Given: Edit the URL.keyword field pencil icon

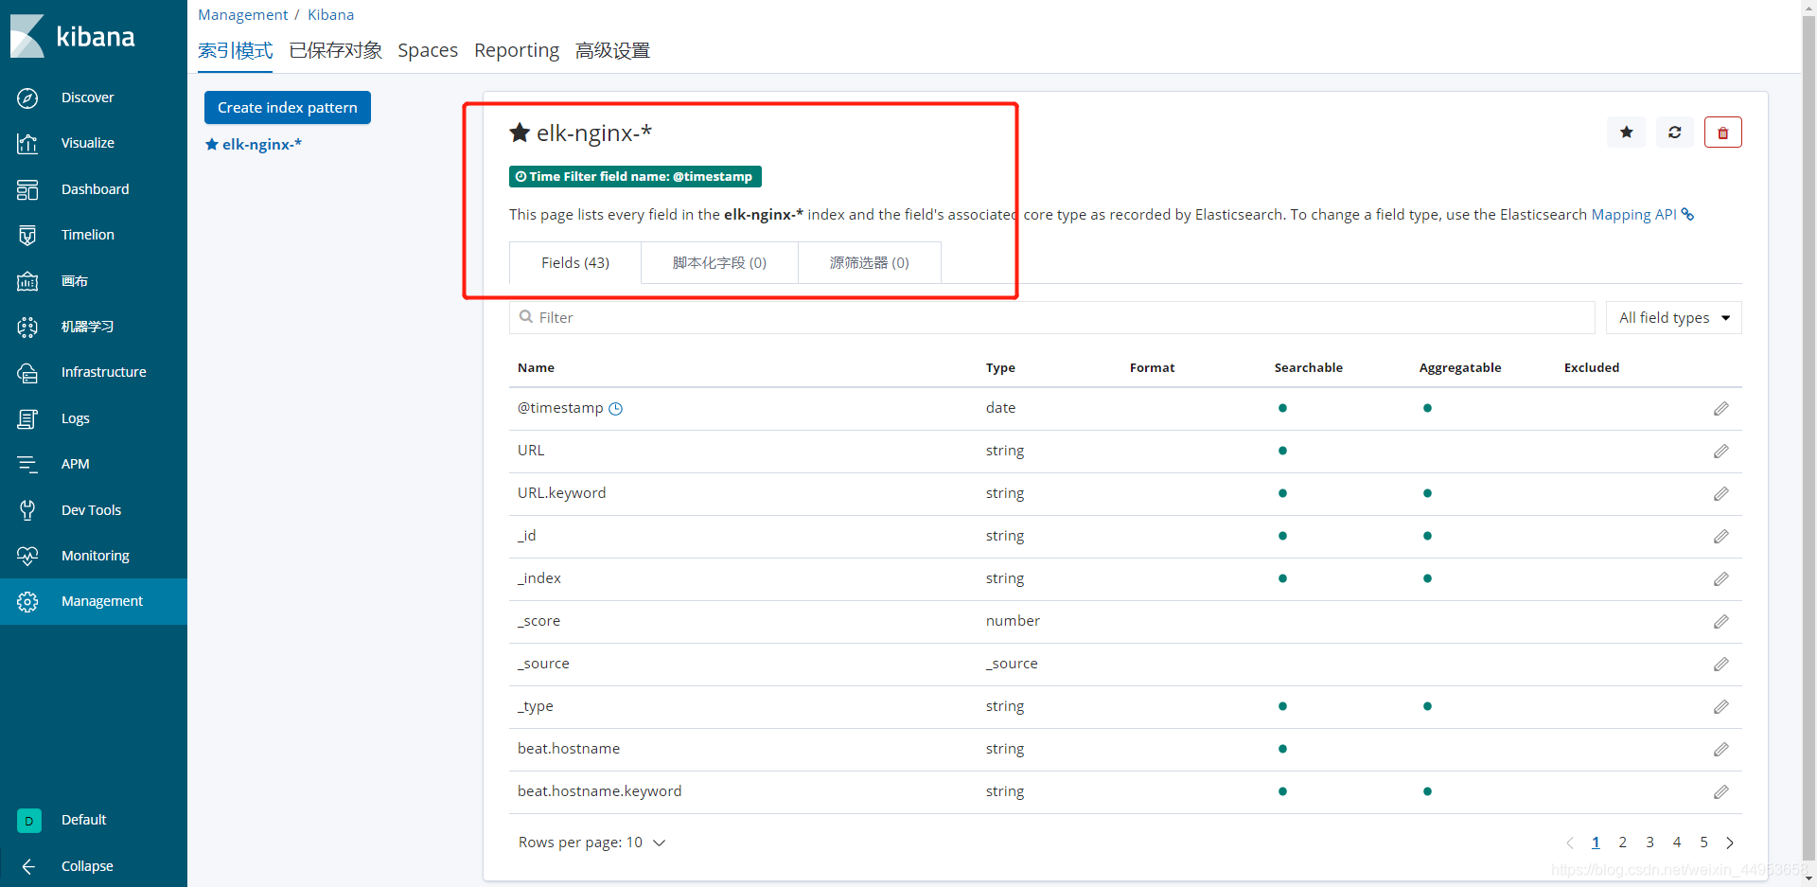Looking at the screenshot, I should point(1720,493).
